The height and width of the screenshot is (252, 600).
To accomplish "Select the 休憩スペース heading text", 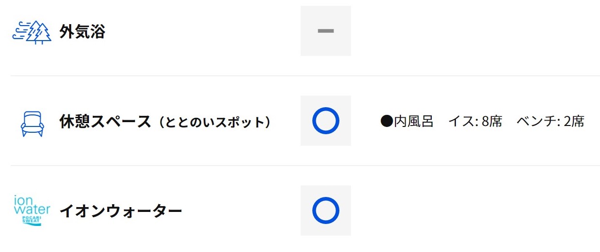I will click(105, 121).
